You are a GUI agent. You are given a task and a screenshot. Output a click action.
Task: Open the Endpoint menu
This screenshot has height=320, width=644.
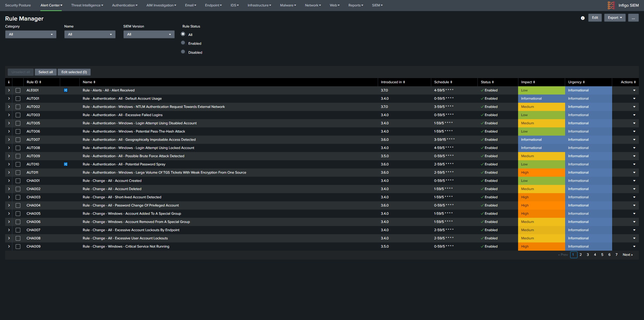213,5
